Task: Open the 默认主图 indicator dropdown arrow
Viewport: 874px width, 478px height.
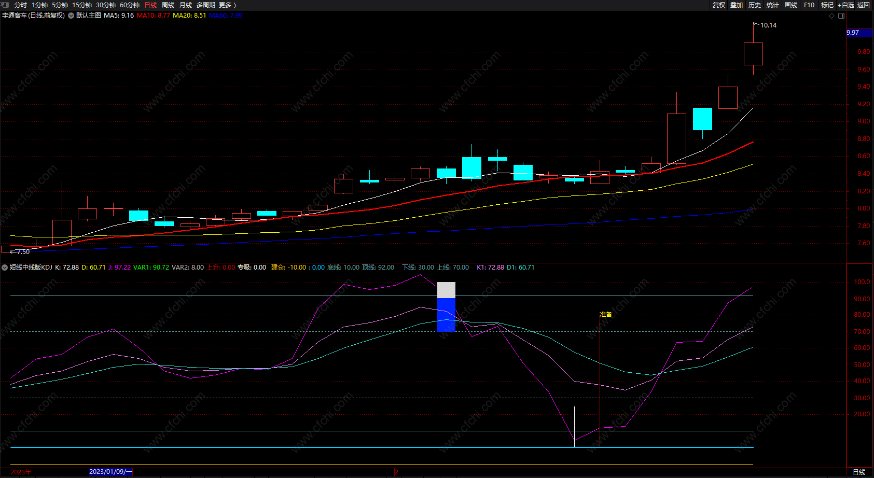Action: click(71, 16)
